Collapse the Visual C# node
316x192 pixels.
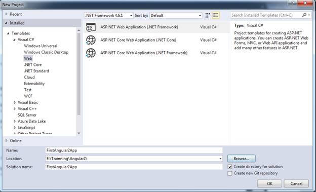14,40
